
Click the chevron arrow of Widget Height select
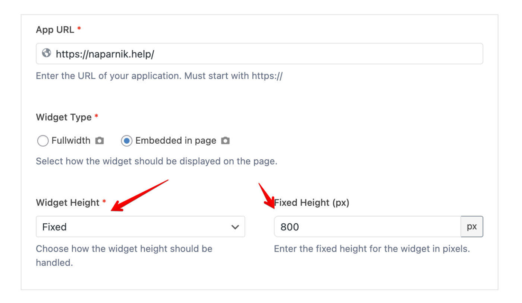[235, 227]
